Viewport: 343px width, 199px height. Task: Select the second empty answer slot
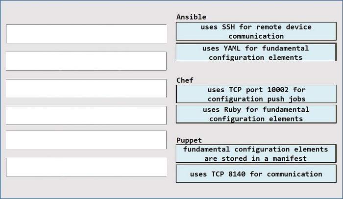[x=86, y=61]
